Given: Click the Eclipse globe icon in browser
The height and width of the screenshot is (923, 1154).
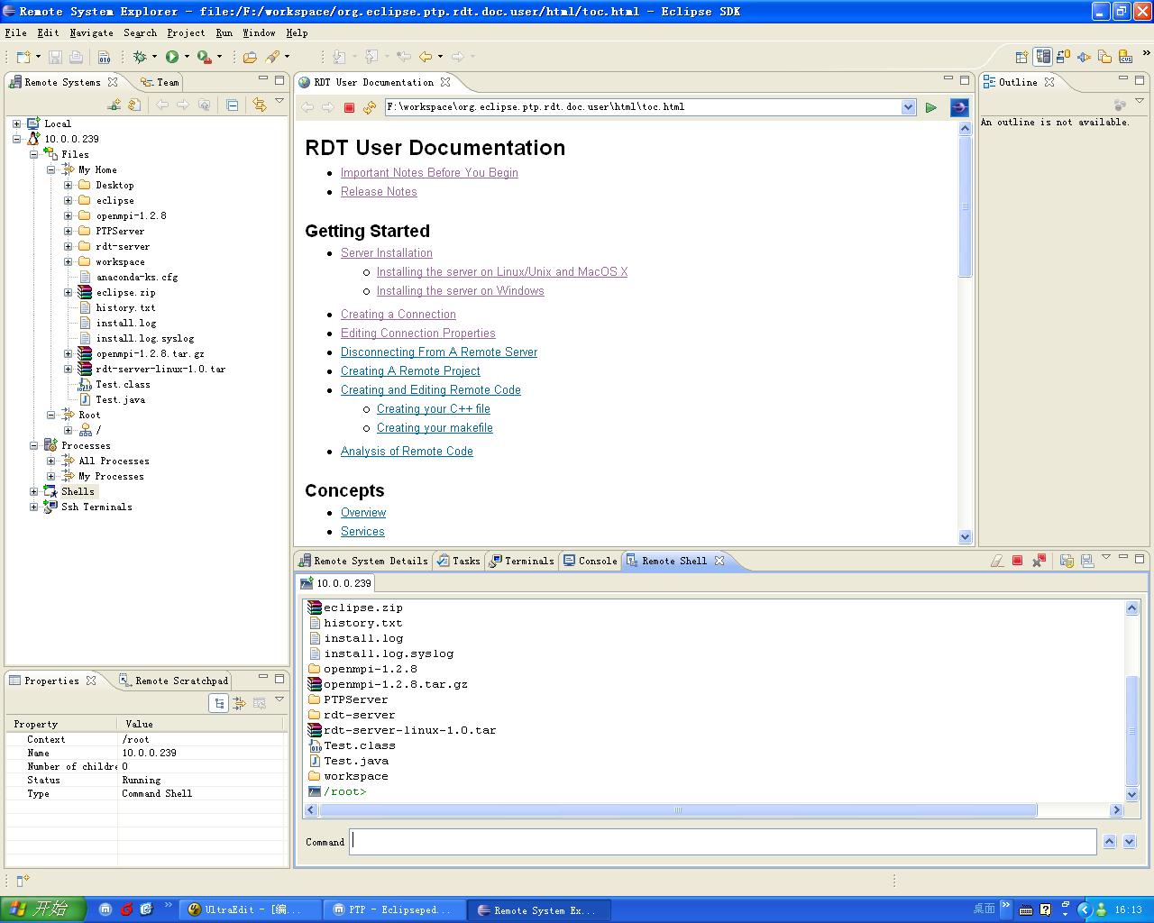Looking at the screenshot, I should pos(959,107).
